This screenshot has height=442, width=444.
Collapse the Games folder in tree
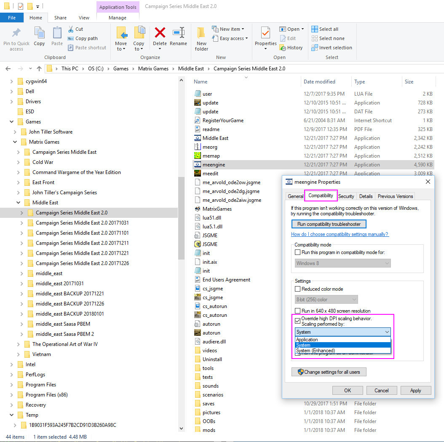[12, 122]
